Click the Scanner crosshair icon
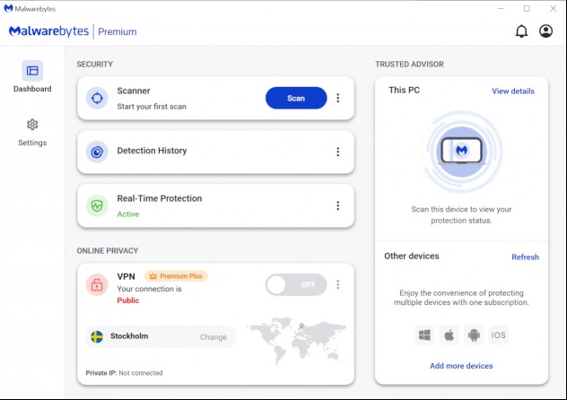Screen dimensions: 567x400 (x=97, y=98)
